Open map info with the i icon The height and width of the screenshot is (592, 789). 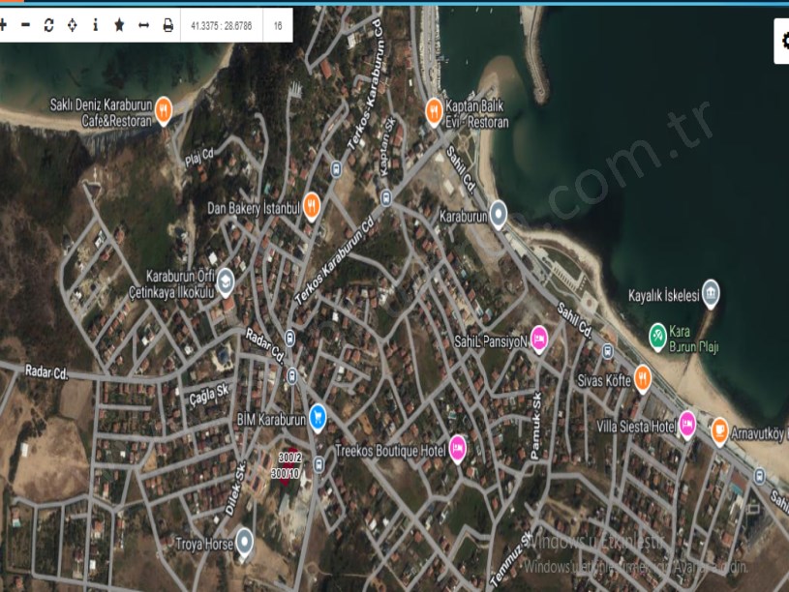[96, 24]
